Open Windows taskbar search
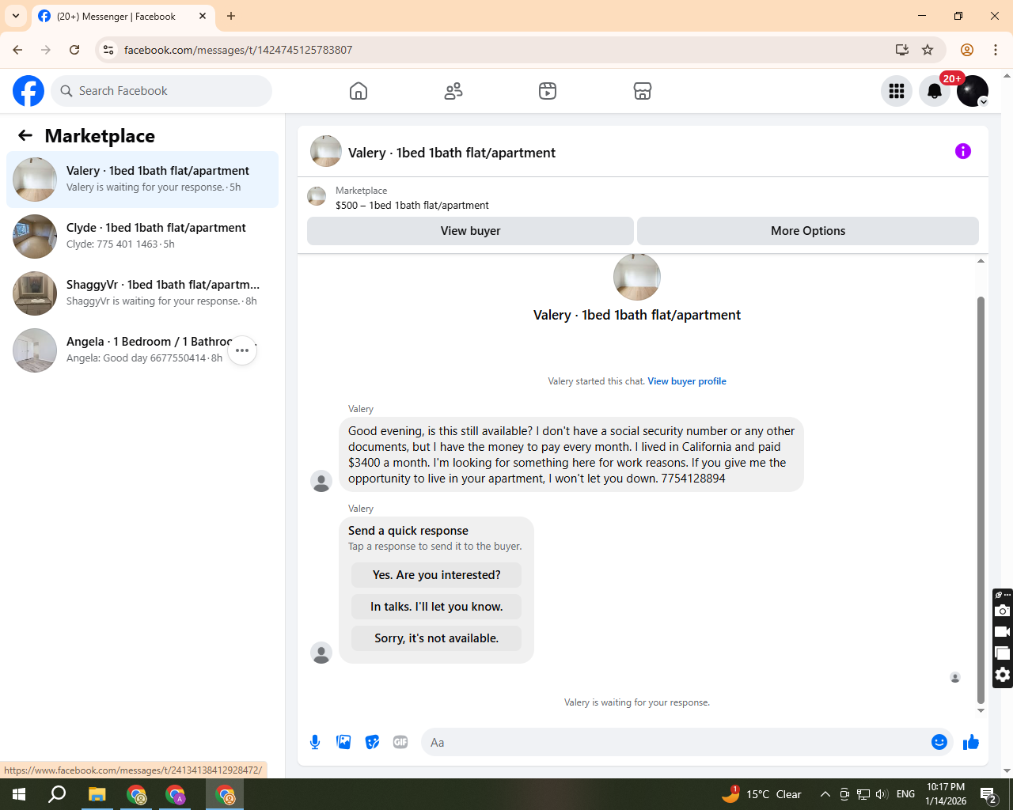 (x=57, y=794)
